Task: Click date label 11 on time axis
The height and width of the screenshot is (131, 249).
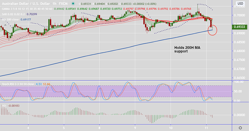Action: pos(206,128)
